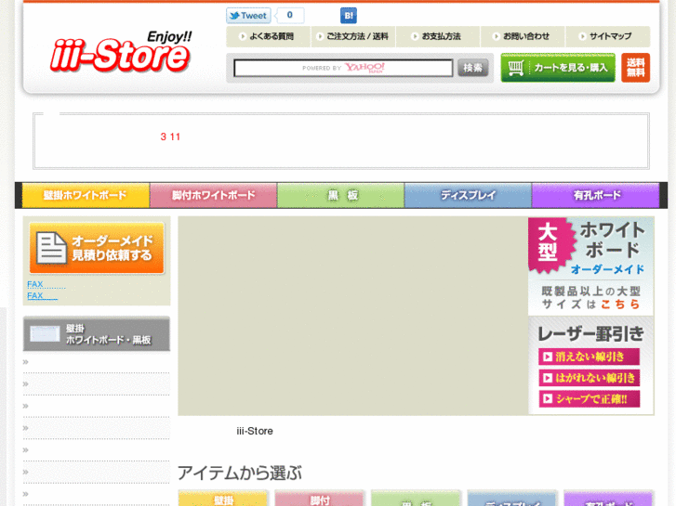Screen dimensions: 676x506
Task: Open the サイトマップ link
Action: click(x=607, y=36)
